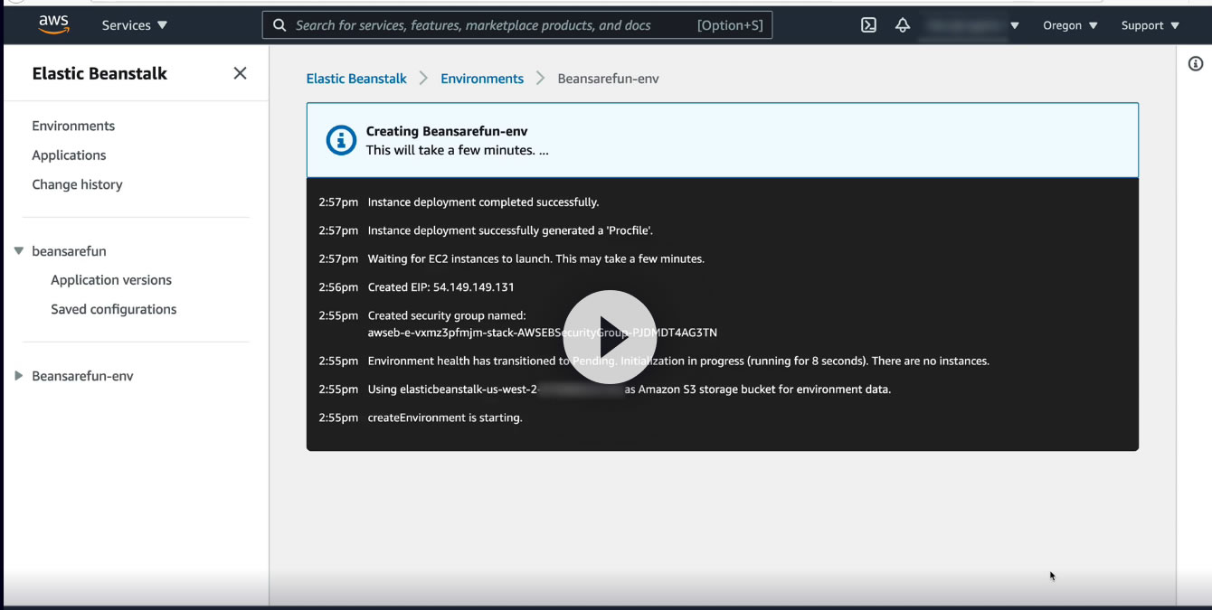Image resolution: width=1212 pixels, height=610 pixels.
Task: Open Saved configurations under beansarefun
Action: pos(114,309)
